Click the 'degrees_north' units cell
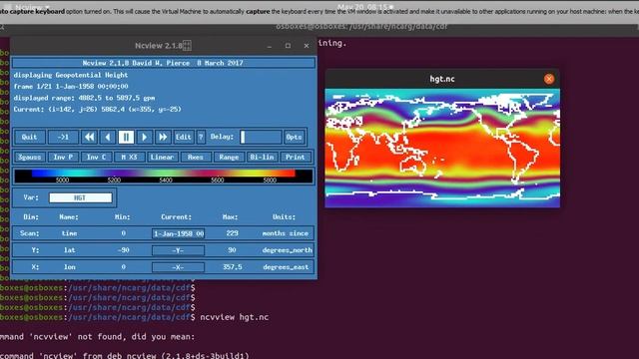This screenshot has height=359, width=639. click(288, 250)
